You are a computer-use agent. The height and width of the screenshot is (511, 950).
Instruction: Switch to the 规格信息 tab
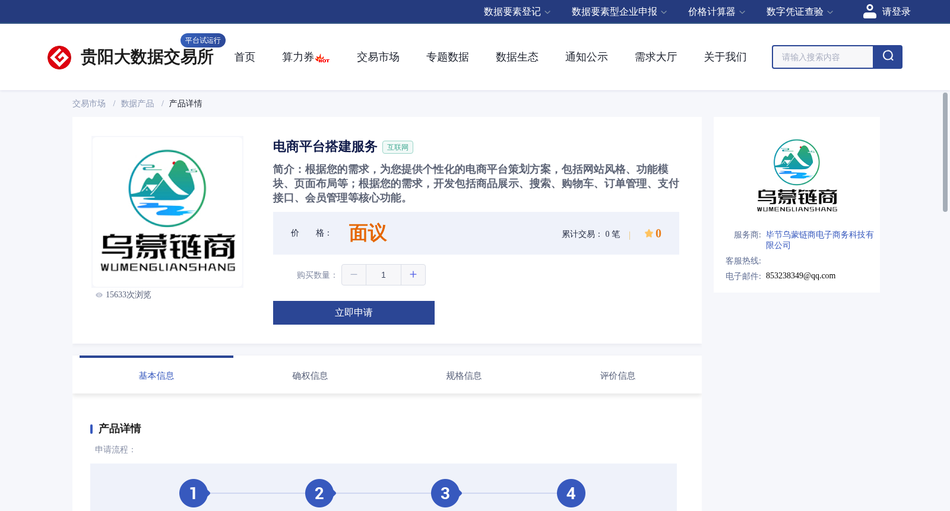(x=464, y=376)
